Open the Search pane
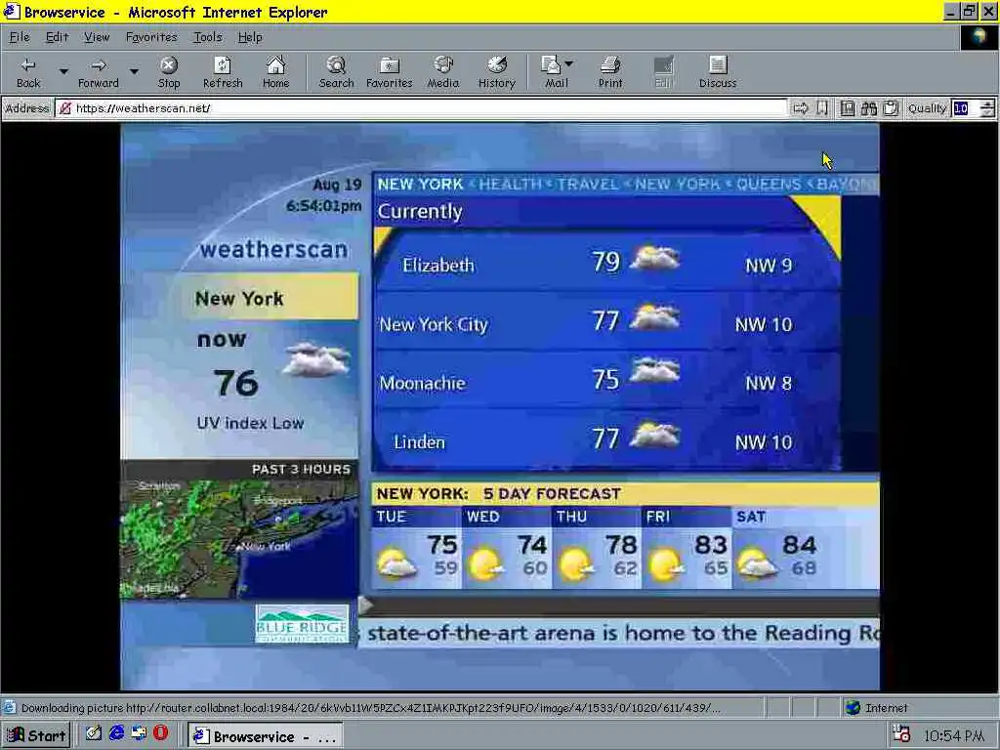This screenshot has width=1000, height=750. coord(336,72)
